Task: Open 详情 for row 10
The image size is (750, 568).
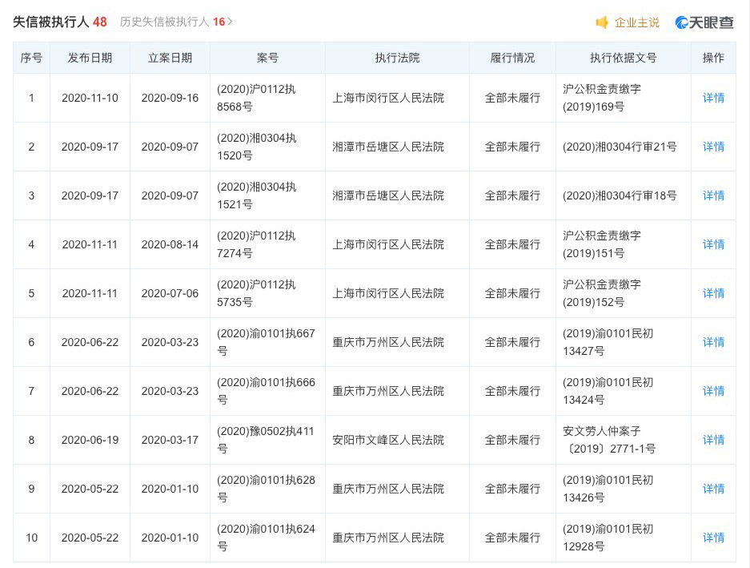Action: pyautogui.click(x=713, y=538)
